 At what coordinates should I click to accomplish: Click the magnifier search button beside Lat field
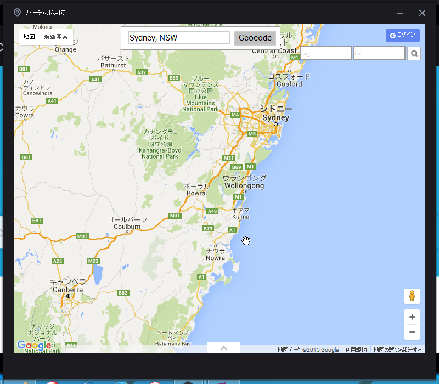[x=414, y=53]
